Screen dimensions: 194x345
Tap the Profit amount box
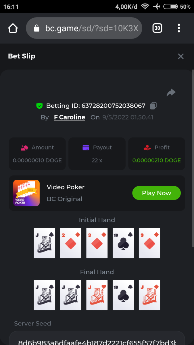(157, 154)
